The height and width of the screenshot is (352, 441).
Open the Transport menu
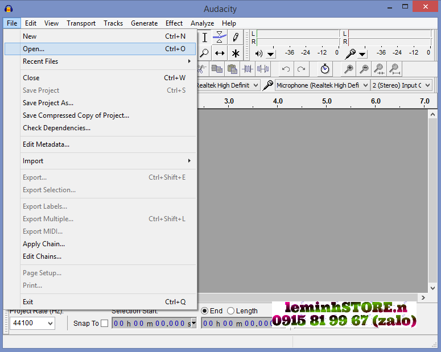[81, 23]
